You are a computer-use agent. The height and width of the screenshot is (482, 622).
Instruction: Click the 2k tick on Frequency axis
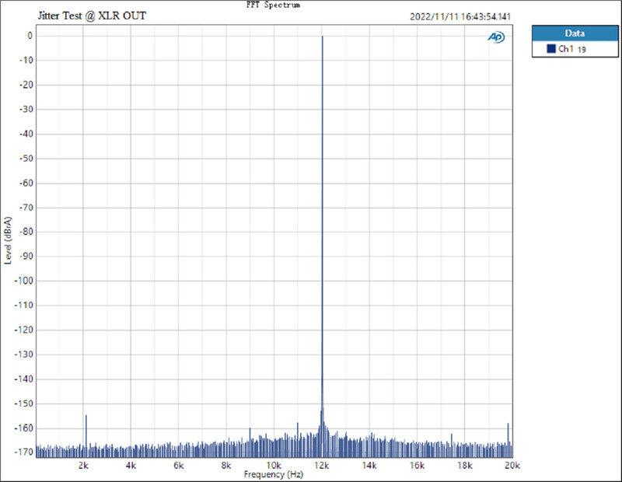point(84,466)
